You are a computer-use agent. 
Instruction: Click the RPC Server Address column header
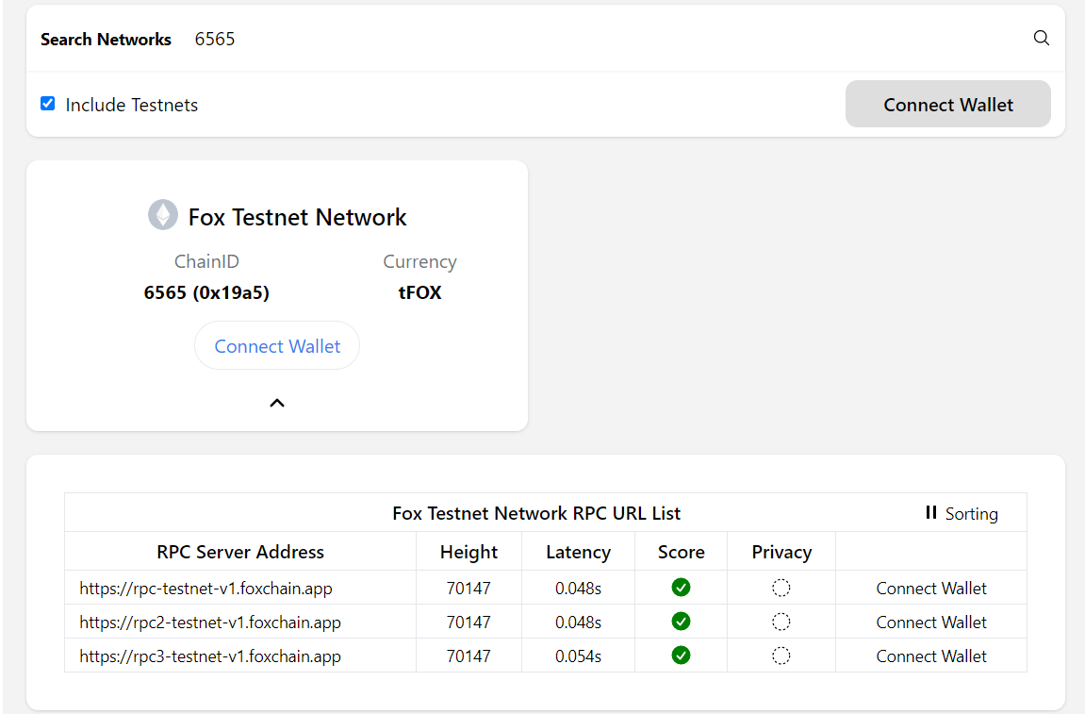click(240, 552)
